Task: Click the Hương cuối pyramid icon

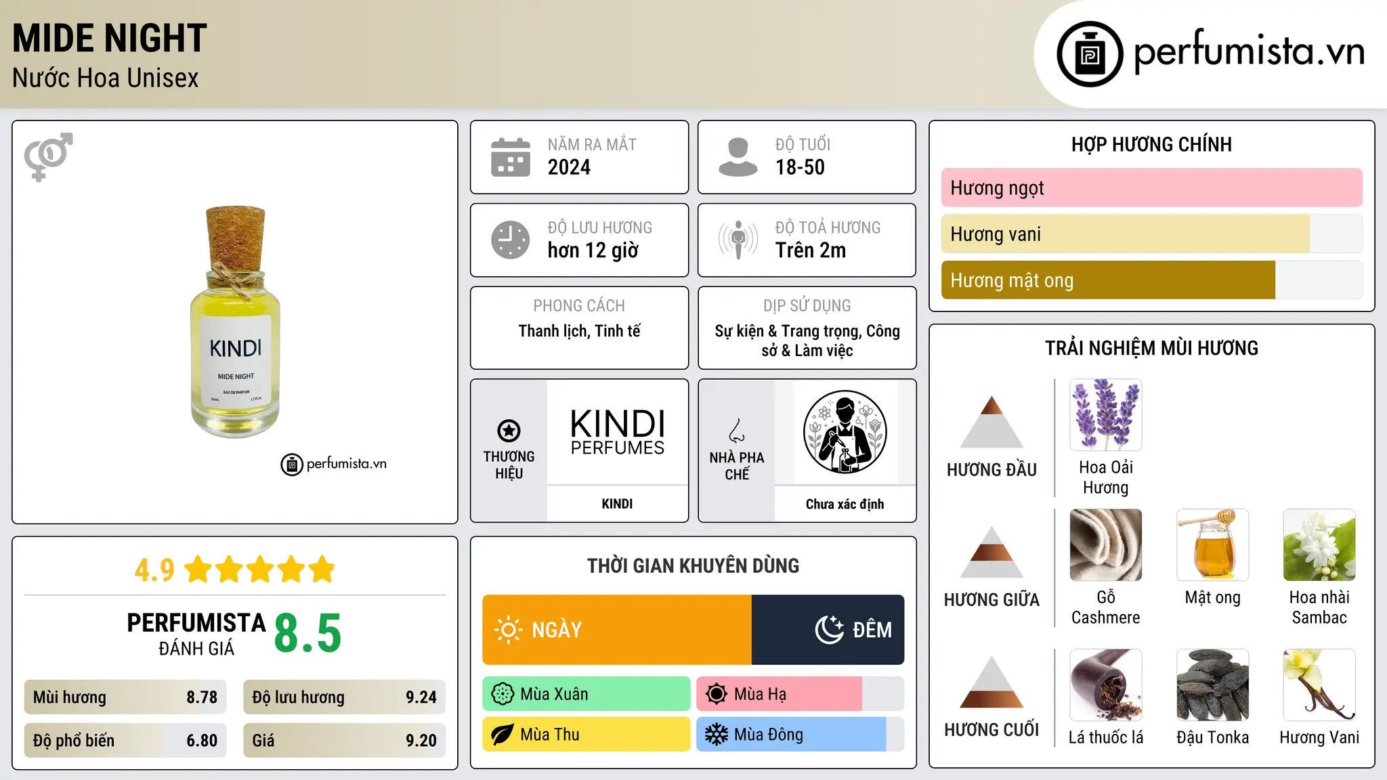Action: pyautogui.click(x=991, y=682)
